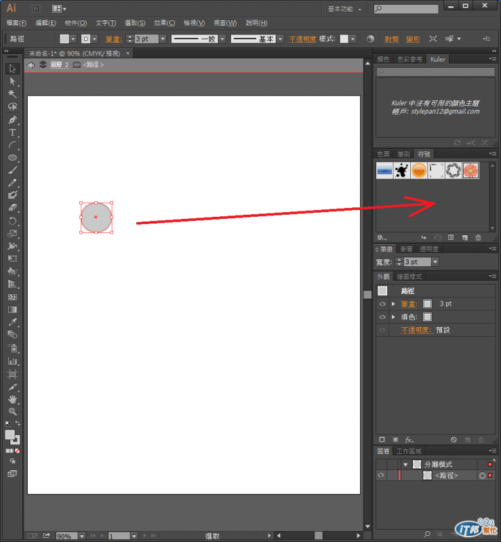Click the Bridge (Br) icon in title bar
This screenshot has width=501, height=542.
[36, 9]
